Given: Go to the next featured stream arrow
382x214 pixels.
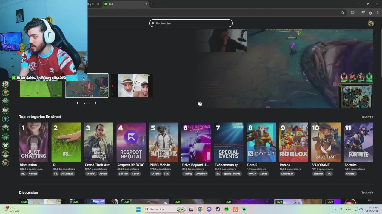Looking at the screenshot, I should tap(96, 103).
